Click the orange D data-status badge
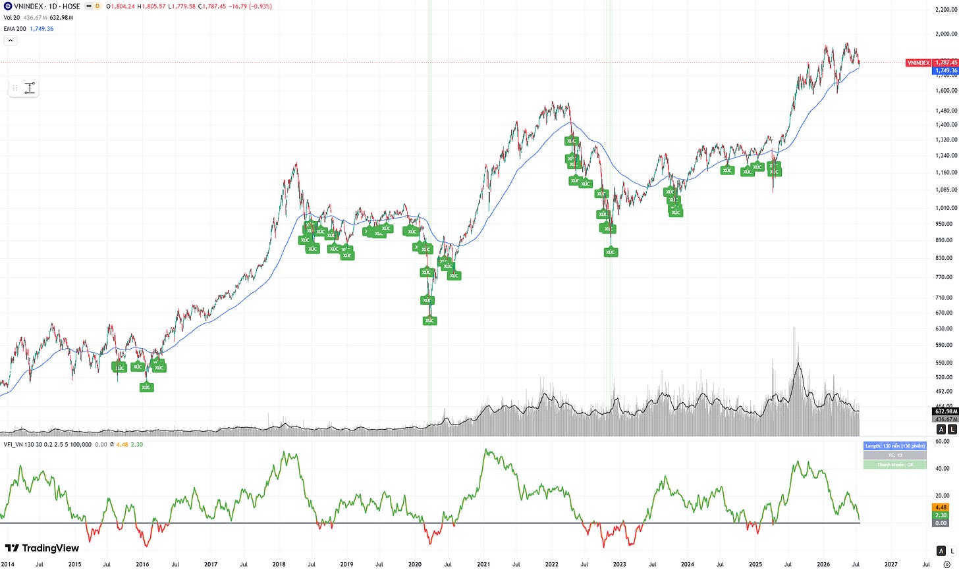 (98, 6)
